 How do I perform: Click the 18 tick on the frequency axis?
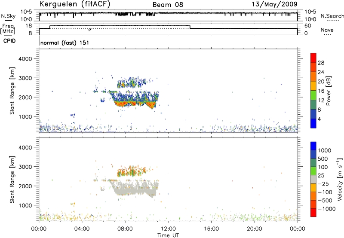[x=29, y=26]
